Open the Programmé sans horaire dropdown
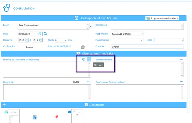The height and width of the screenshot is (123, 192). click(162, 18)
